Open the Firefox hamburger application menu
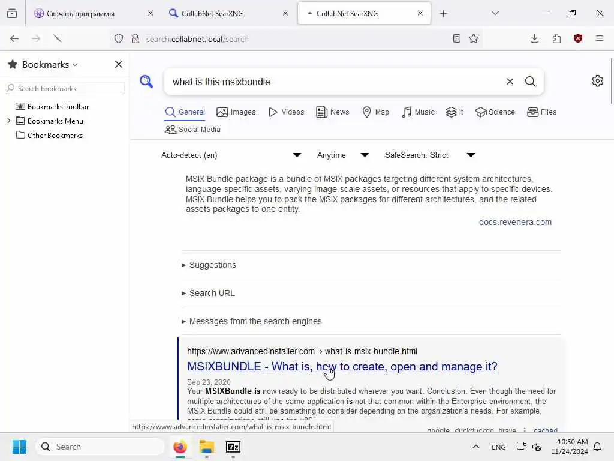Viewport: 614px width, 461px height. pos(600,38)
